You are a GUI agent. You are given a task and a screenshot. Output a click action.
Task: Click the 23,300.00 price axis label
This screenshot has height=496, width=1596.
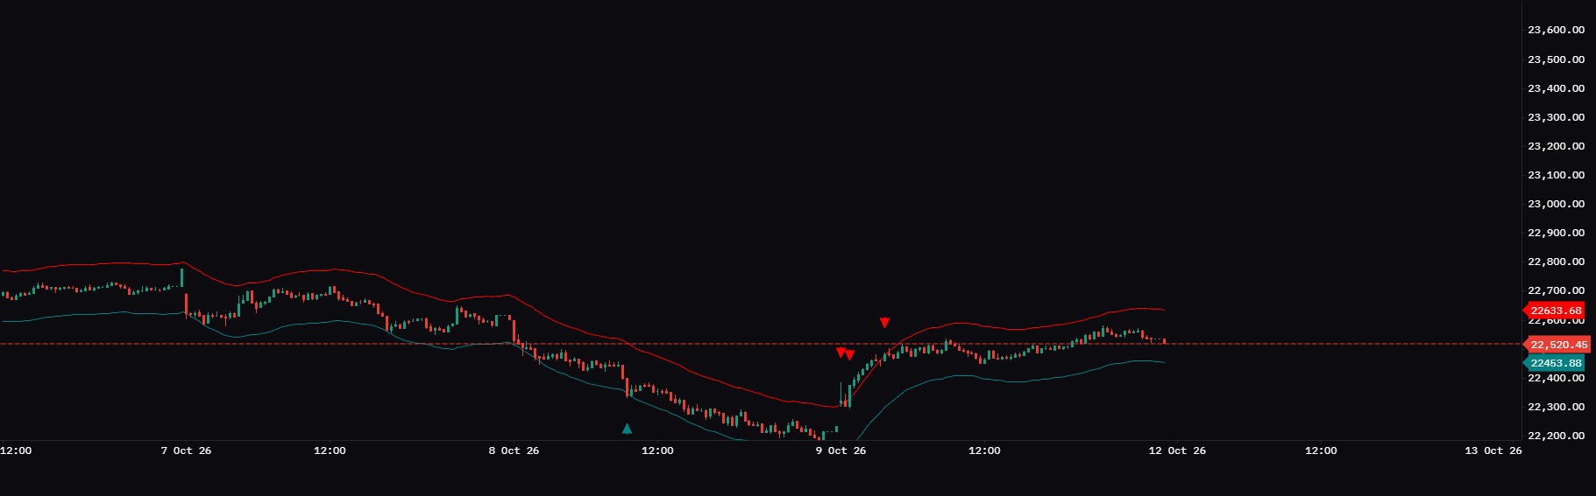(1556, 117)
